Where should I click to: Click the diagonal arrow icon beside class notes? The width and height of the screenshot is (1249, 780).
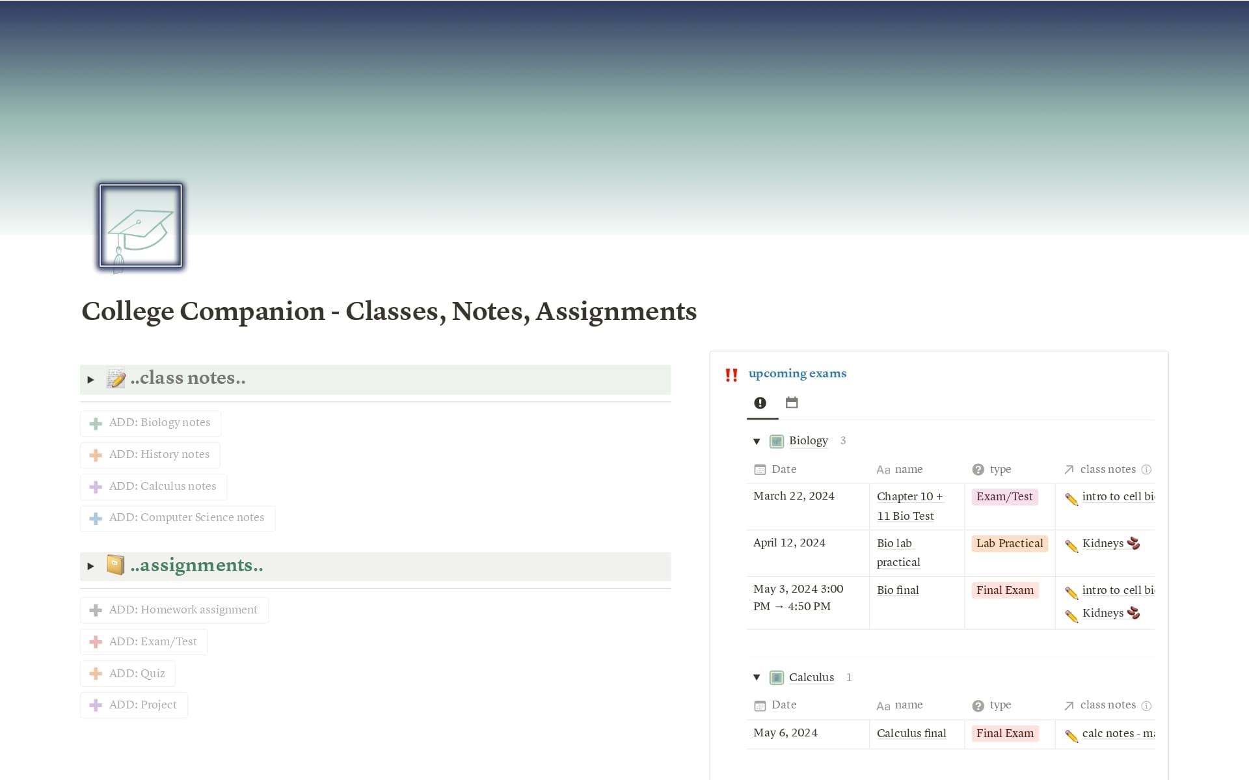[x=1070, y=469]
